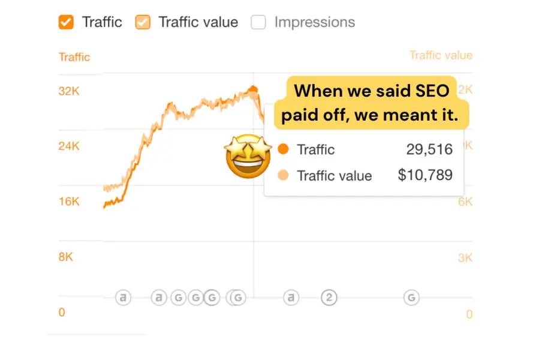The image size is (536, 345).
Task: Click the leftmost 'a' marker on timeline
Action: point(123,297)
